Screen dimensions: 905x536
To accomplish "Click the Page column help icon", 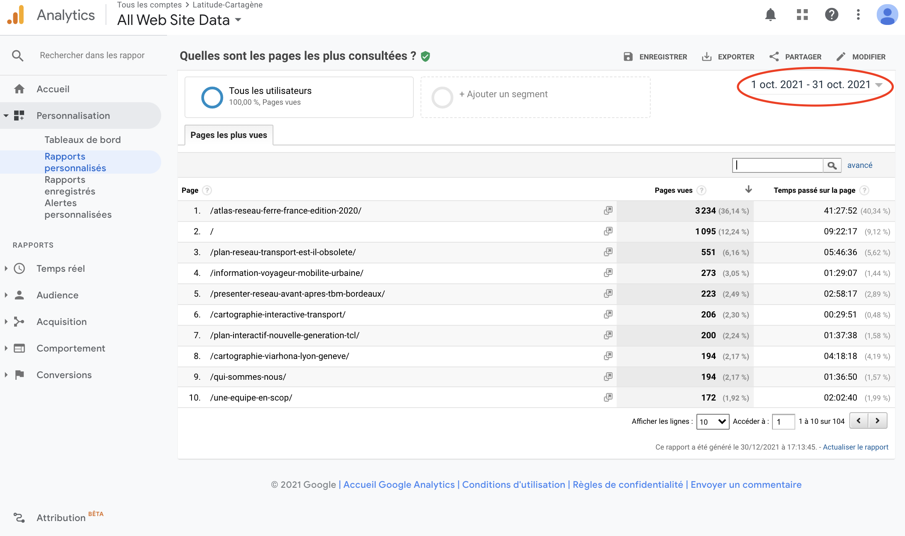I will click(207, 190).
